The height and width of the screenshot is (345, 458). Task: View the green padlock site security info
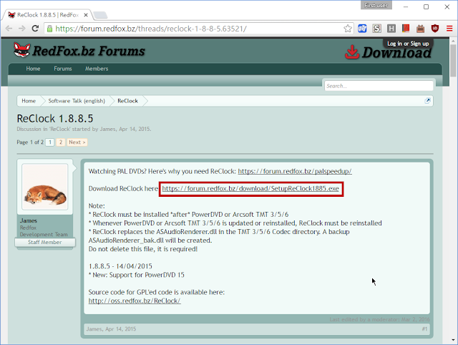[49, 29]
